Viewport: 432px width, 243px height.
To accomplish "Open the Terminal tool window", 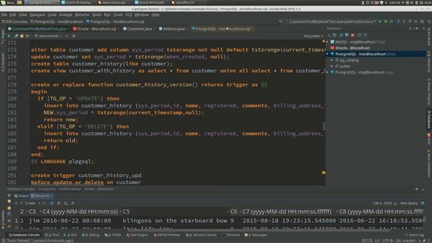I will coord(231,235).
